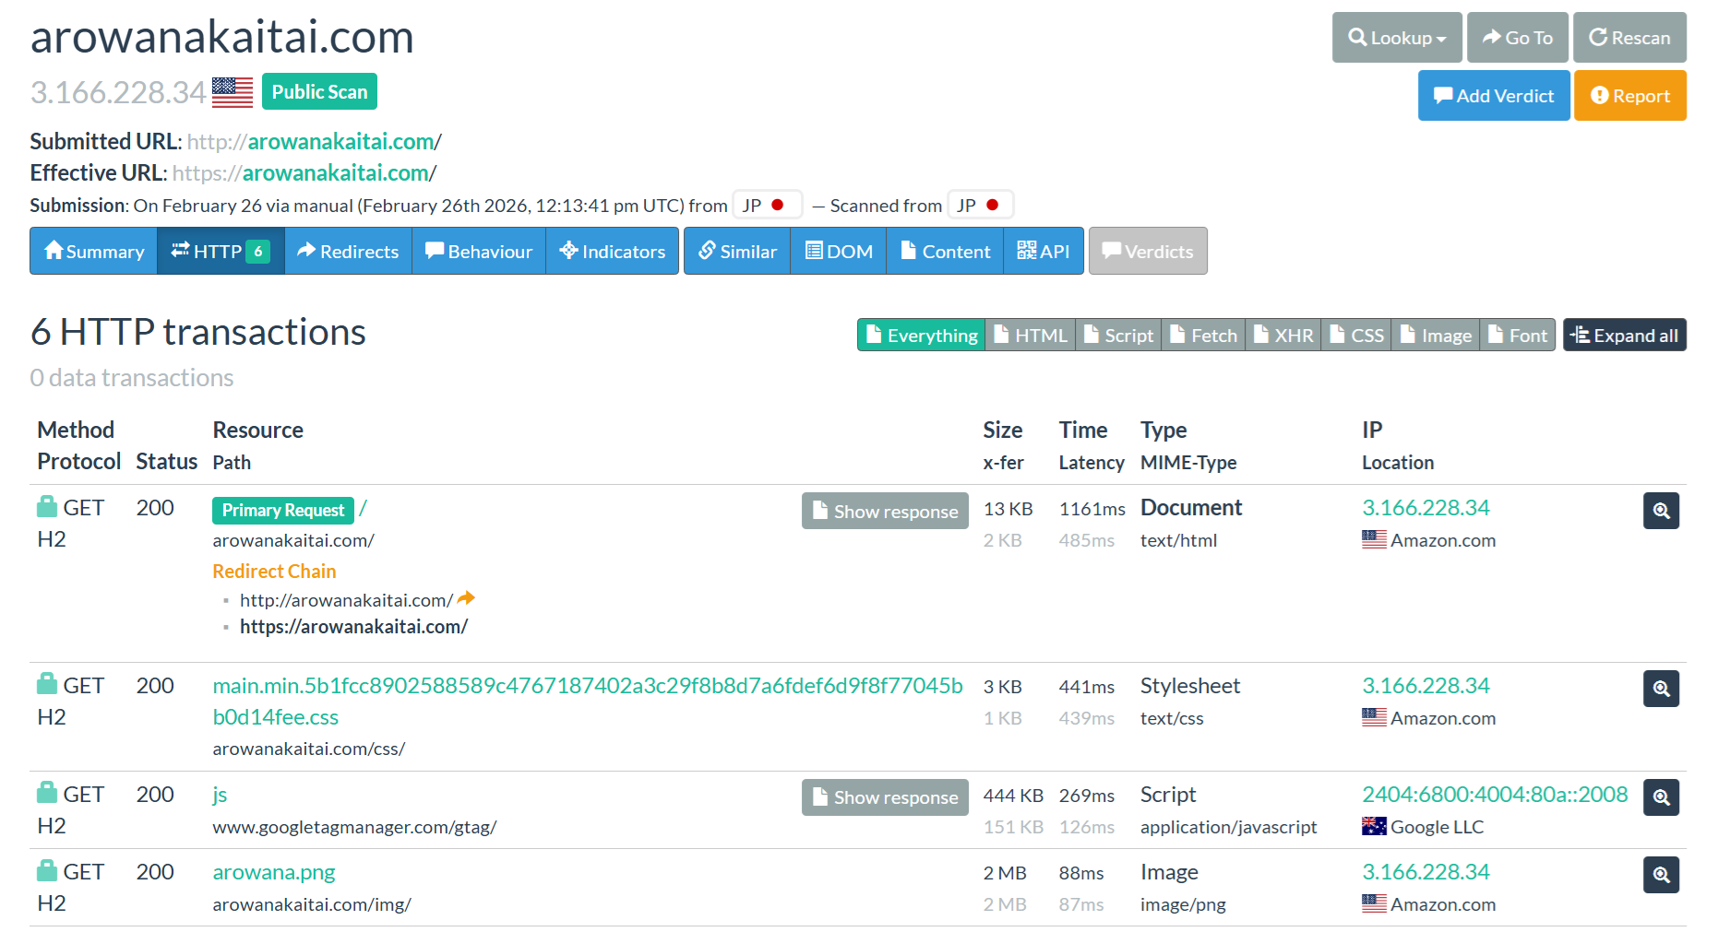
Task: Filter transactions to Image only
Action: [1435, 336]
